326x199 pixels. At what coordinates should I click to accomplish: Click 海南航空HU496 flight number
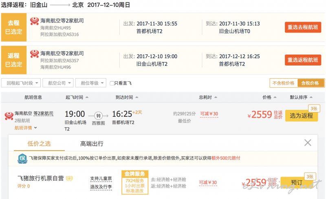point(55,67)
